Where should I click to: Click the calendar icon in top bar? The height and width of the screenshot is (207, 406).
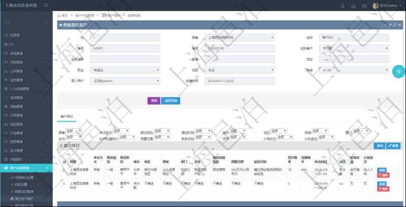coord(363,6)
